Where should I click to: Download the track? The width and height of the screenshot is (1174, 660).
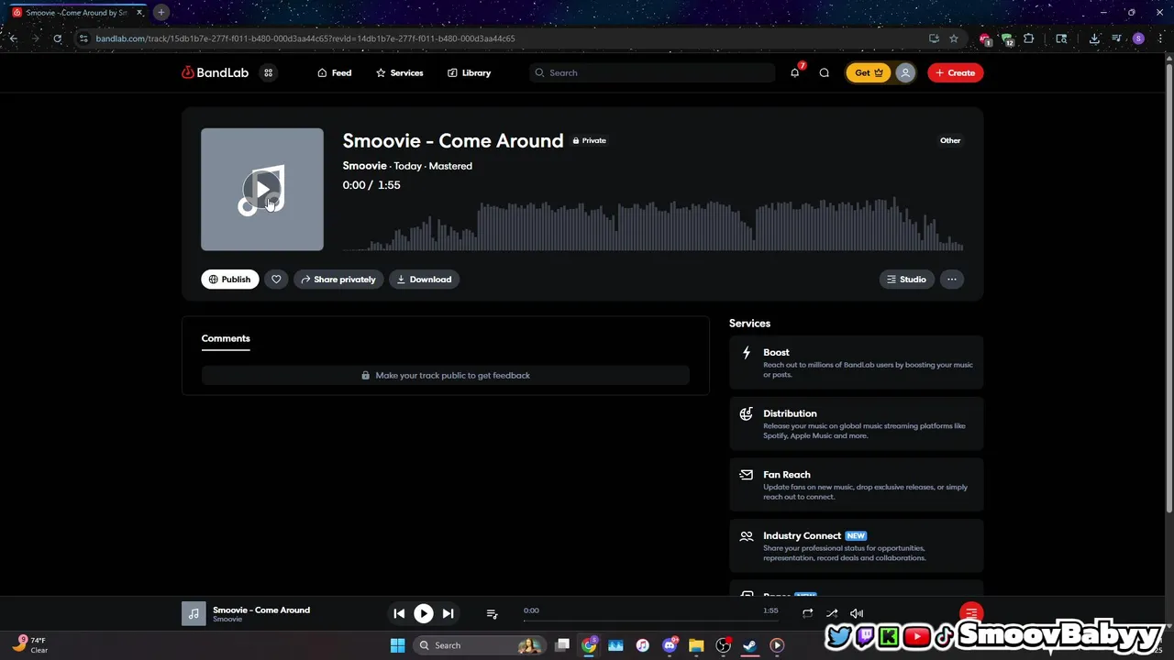(424, 280)
